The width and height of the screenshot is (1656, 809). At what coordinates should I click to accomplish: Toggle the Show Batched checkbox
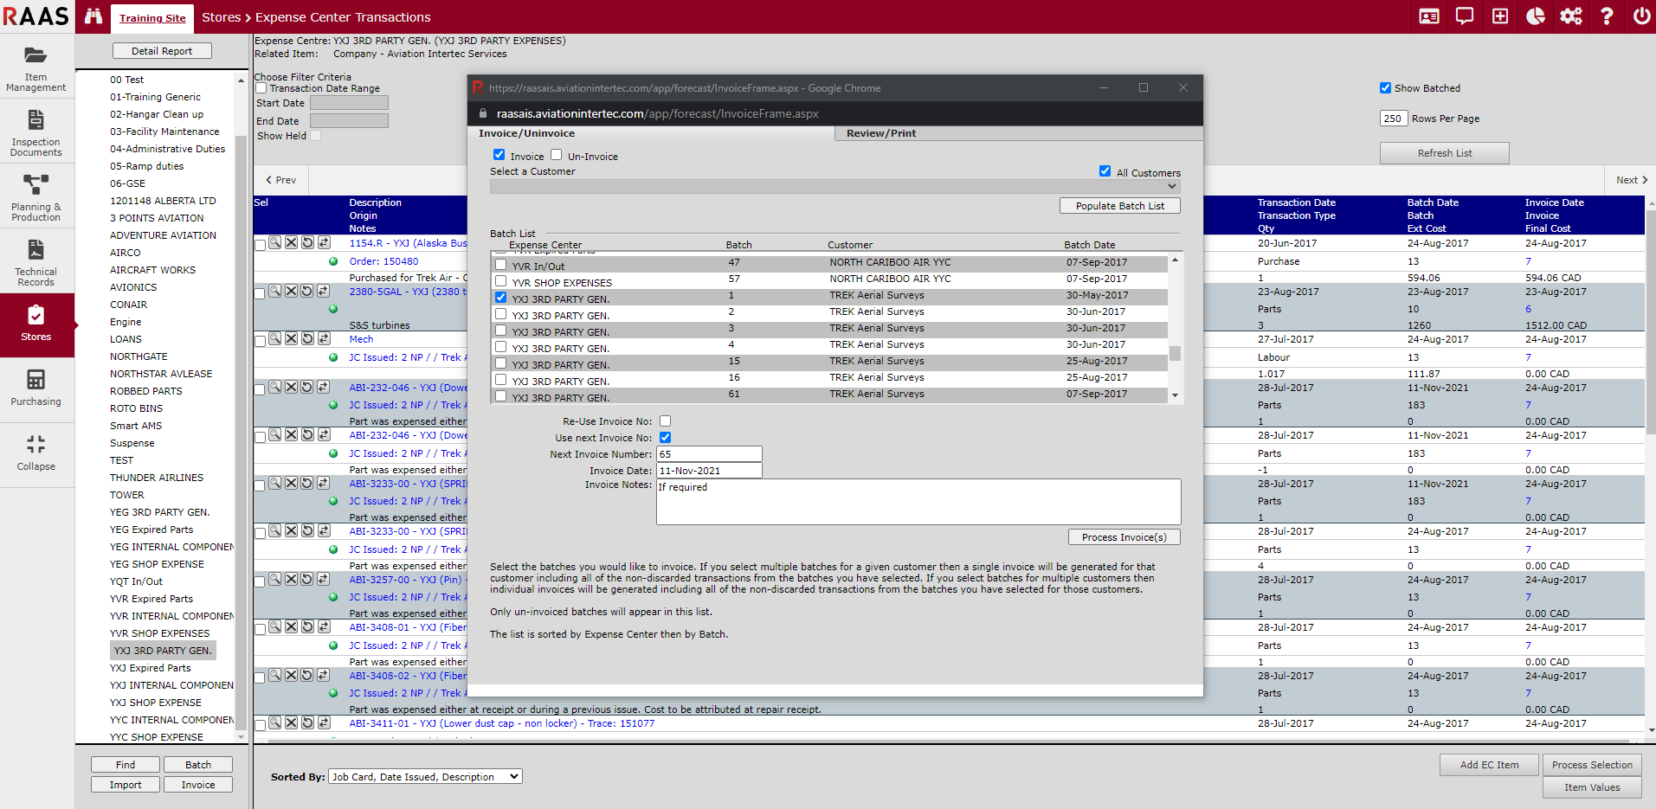click(x=1385, y=88)
